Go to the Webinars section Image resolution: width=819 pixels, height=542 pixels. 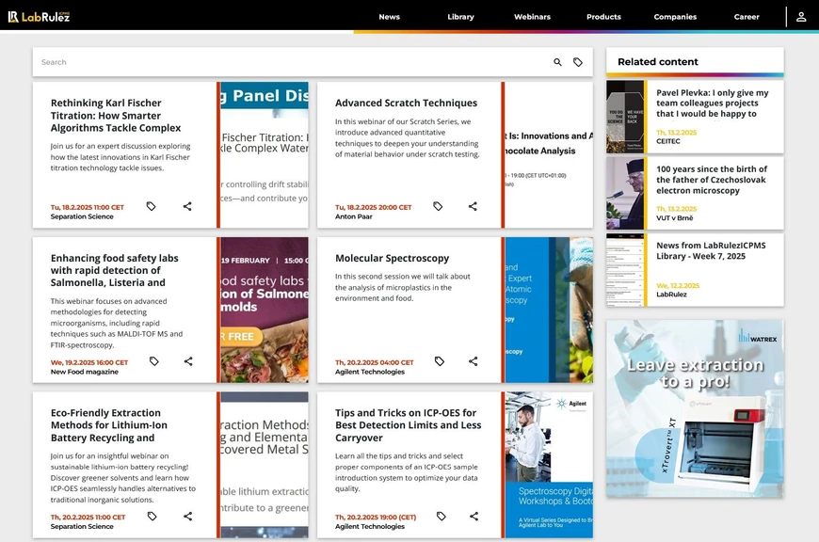(532, 17)
